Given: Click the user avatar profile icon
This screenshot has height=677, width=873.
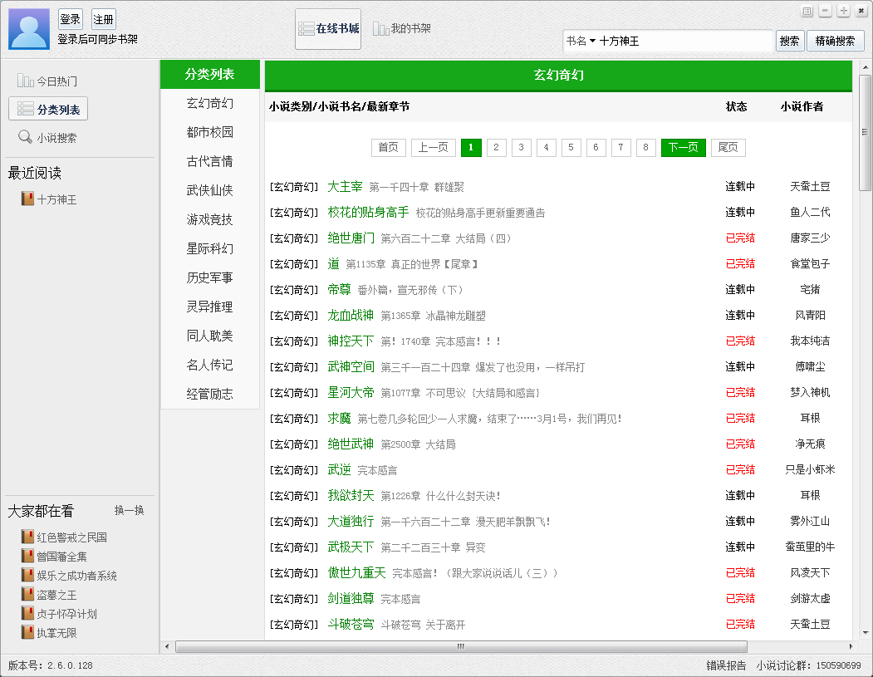Looking at the screenshot, I should [x=29, y=29].
